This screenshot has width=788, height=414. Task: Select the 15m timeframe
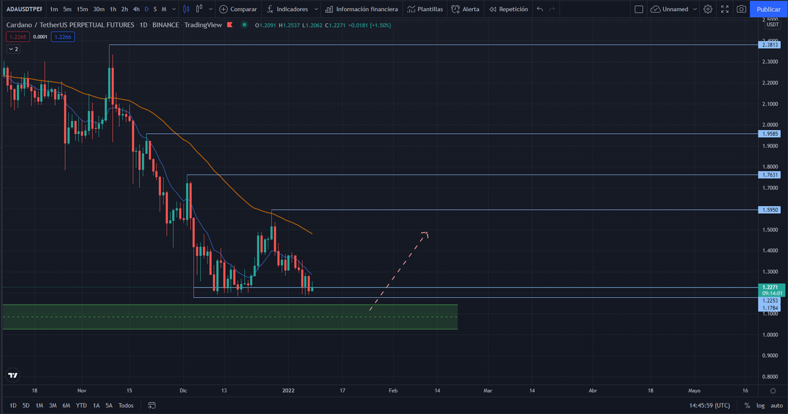(83, 9)
